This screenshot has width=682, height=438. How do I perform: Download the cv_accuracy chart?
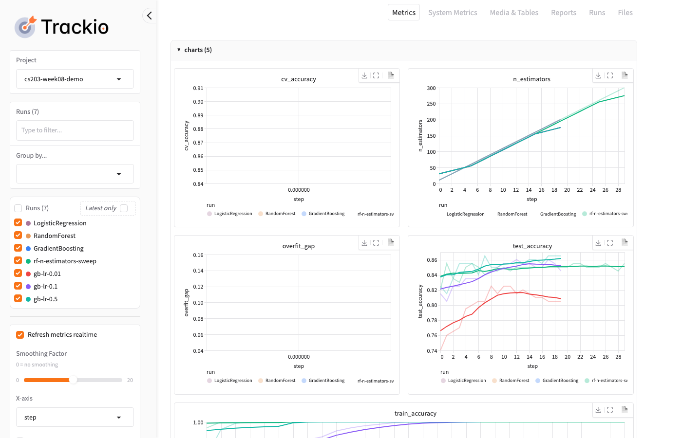tap(364, 75)
